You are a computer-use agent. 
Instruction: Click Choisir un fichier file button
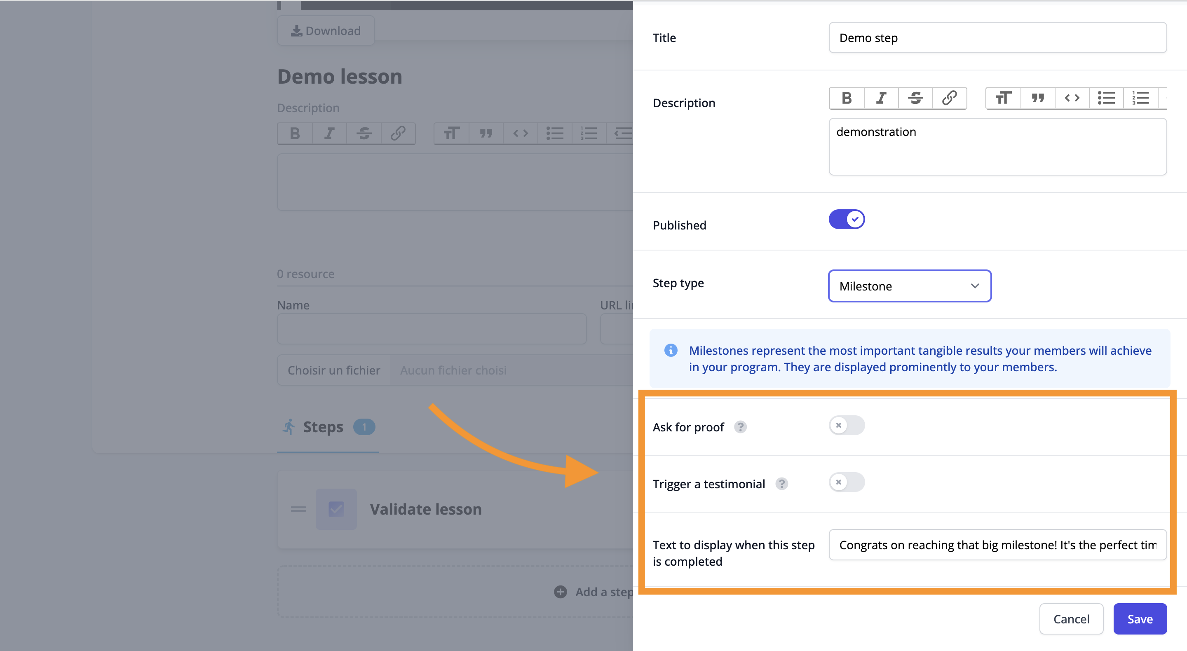(x=334, y=370)
